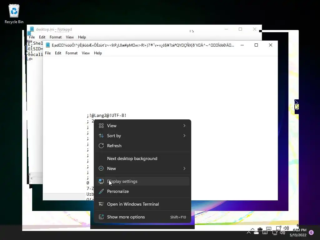This screenshot has height=240, width=320.
Task: Open the Format menu in the desktop.ini Notepad
Action: click(56, 37)
